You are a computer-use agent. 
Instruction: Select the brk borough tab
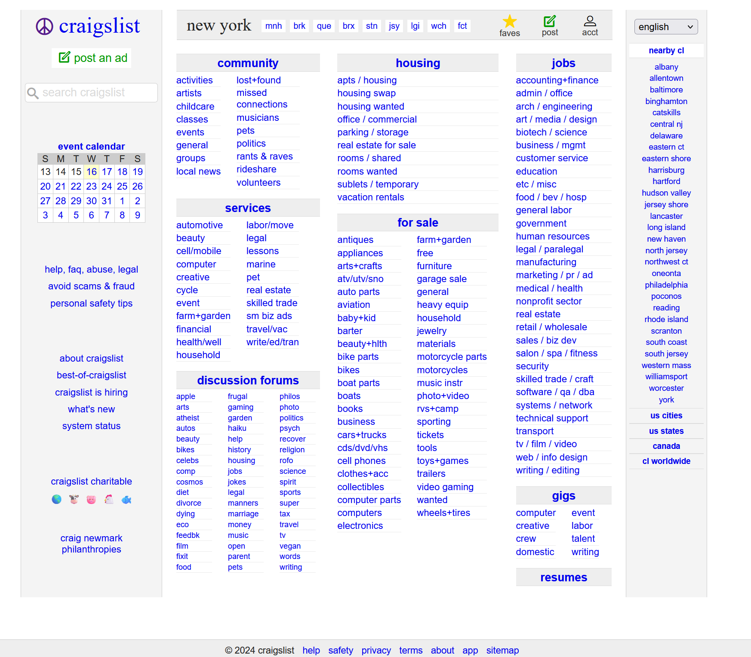click(299, 26)
